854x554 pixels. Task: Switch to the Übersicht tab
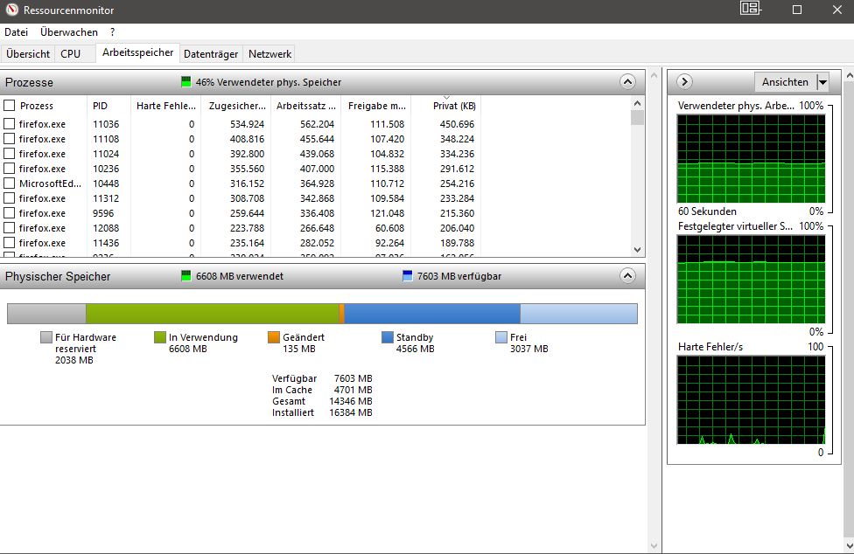(28, 54)
